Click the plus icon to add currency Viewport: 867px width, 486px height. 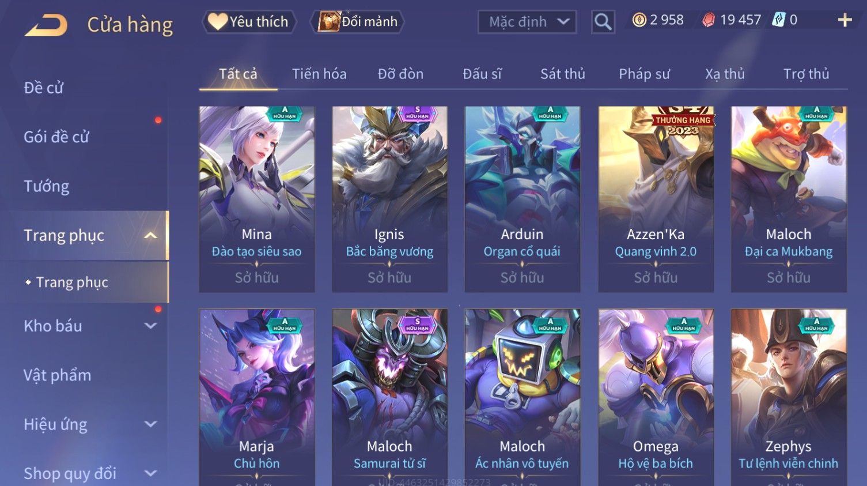pos(845,20)
